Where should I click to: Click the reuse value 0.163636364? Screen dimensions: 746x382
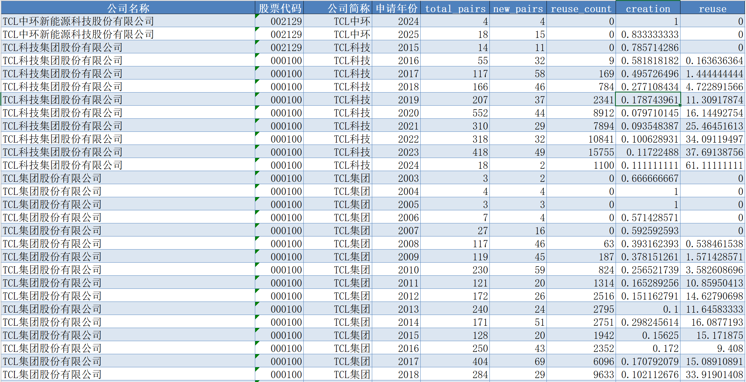pyautogui.click(x=713, y=60)
